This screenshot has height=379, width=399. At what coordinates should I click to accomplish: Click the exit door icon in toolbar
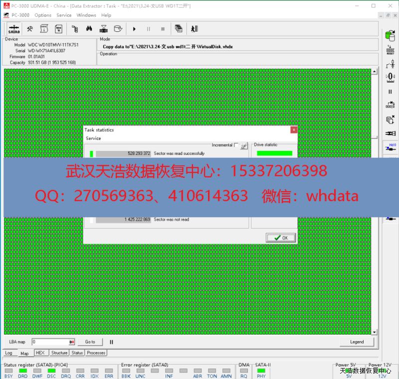195,29
